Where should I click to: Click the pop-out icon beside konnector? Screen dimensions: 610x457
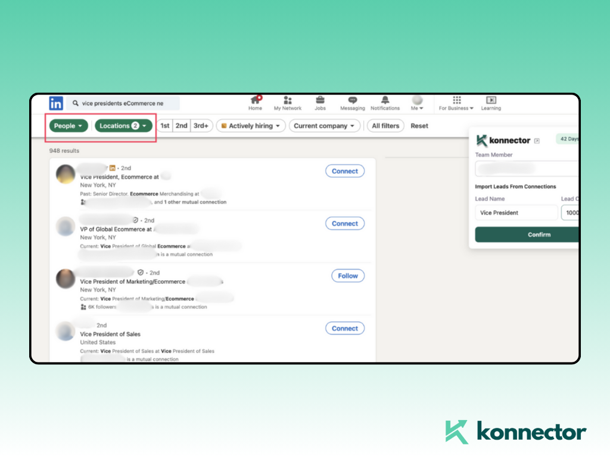coord(537,140)
